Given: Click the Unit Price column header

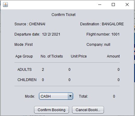Looking at the screenshot, I should pyautogui.click(x=79, y=56).
